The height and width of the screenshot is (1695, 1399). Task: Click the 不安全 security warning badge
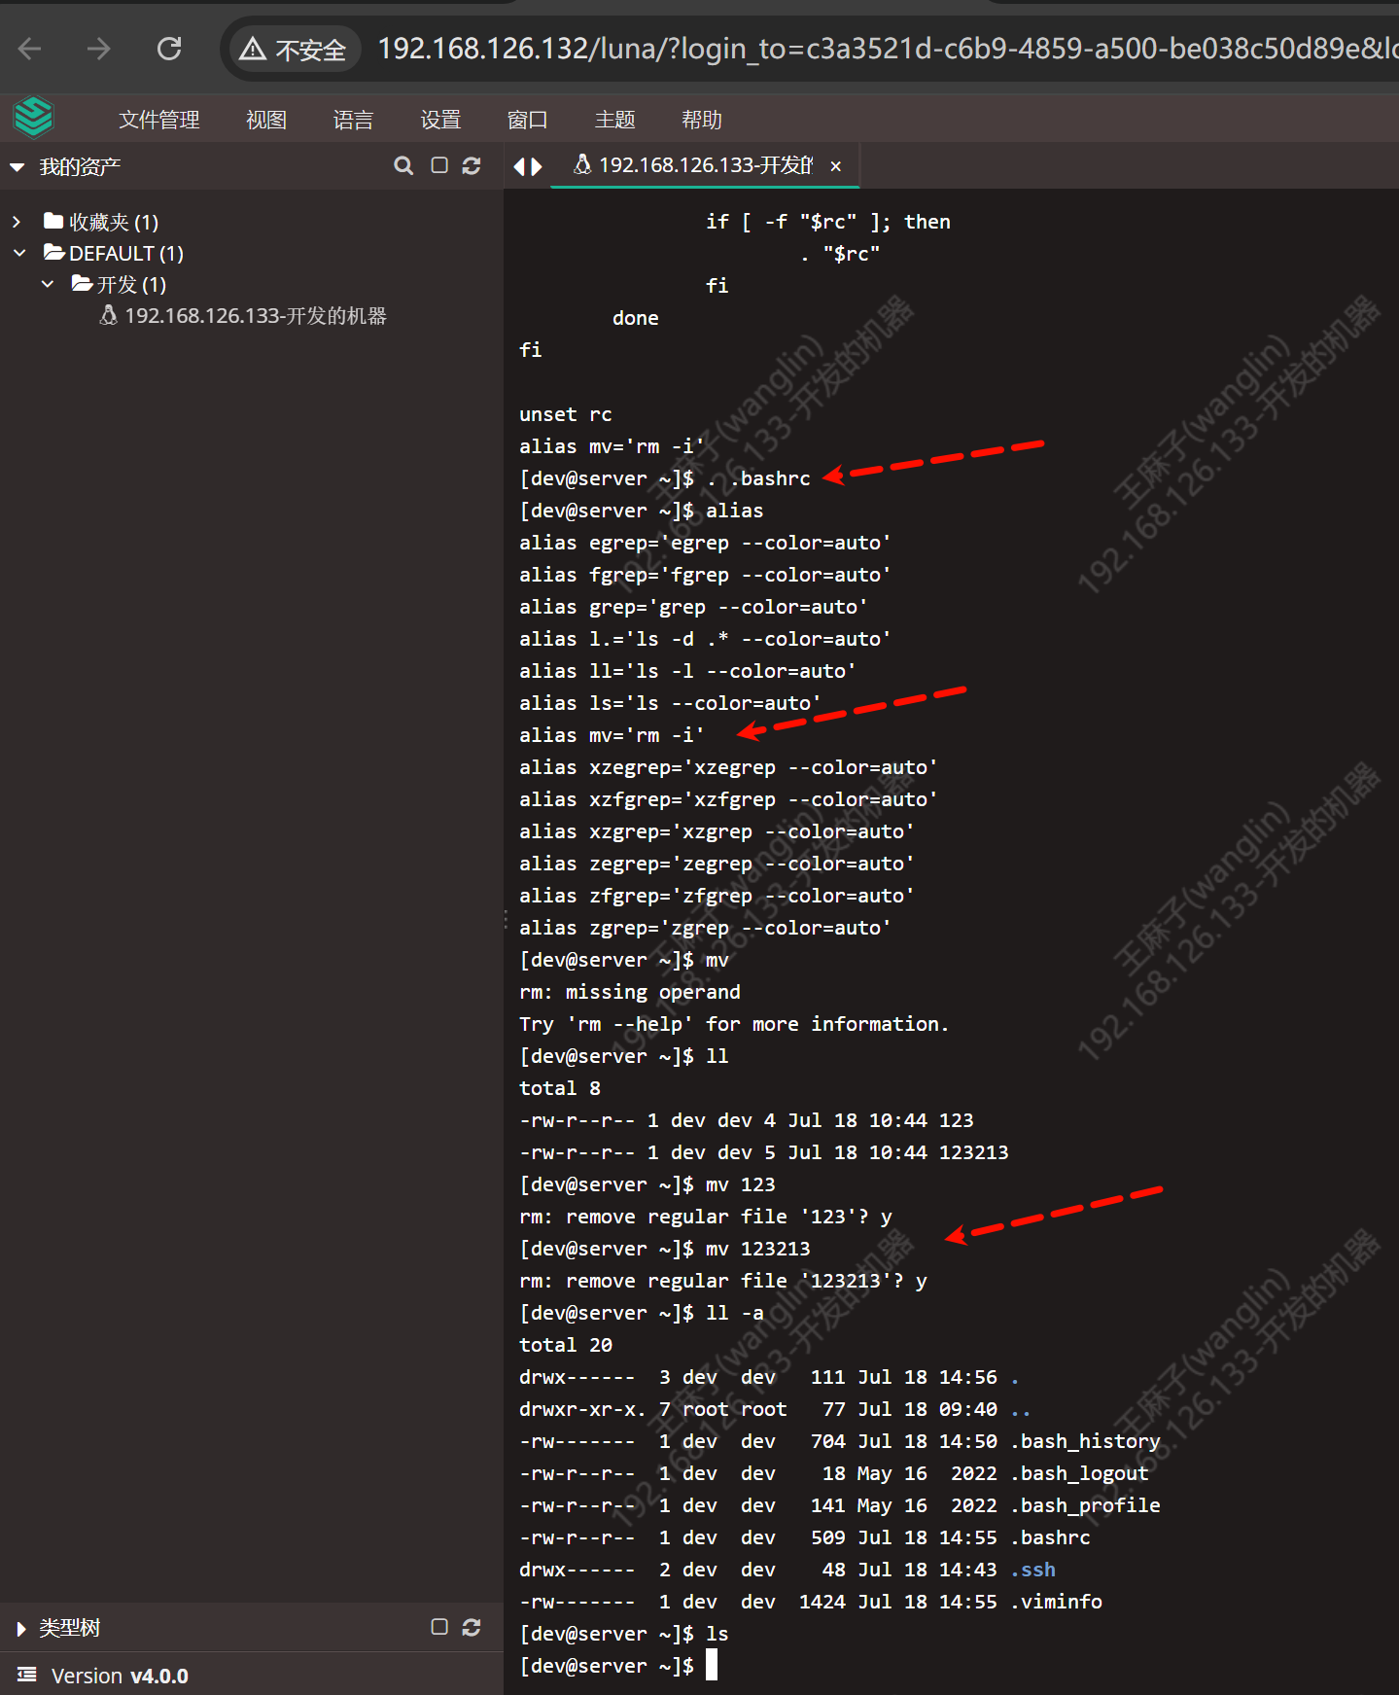(293, 50)
